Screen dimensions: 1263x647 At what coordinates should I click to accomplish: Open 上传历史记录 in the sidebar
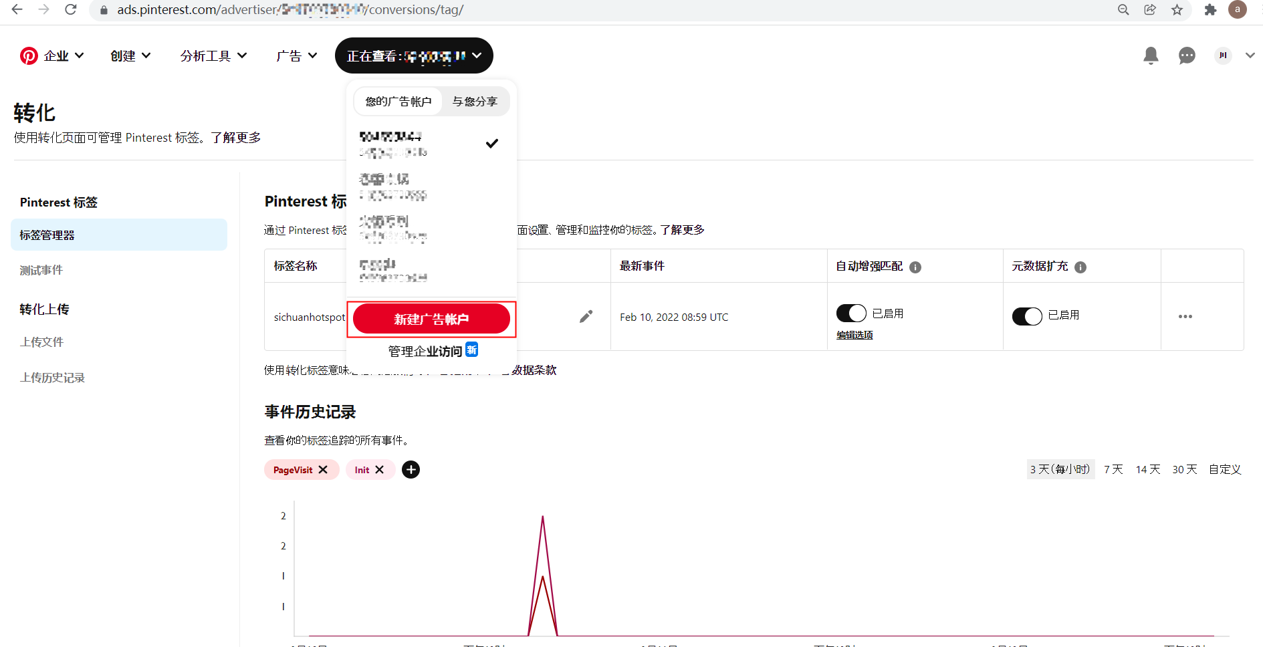52,378
